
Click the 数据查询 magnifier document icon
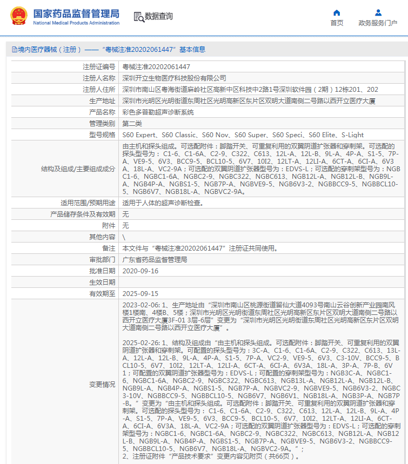(139, 17)
